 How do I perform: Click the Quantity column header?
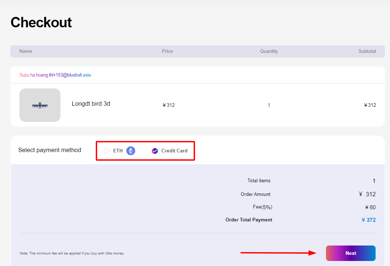point(269,51)
